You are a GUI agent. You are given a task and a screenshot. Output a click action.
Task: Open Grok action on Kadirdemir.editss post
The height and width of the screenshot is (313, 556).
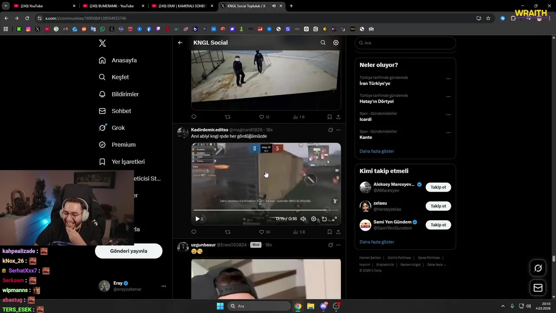coord(331,130)
